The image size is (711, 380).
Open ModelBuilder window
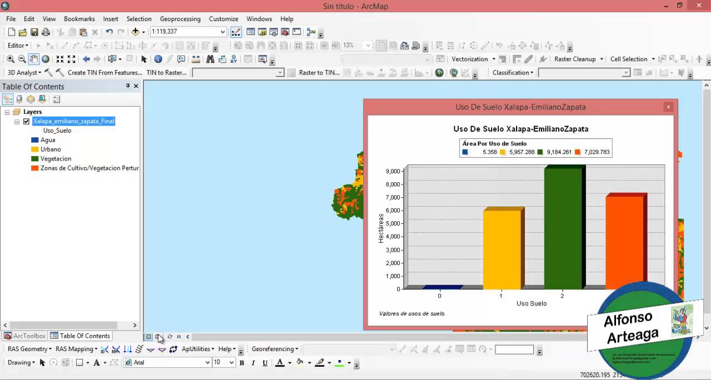[311, 32]
